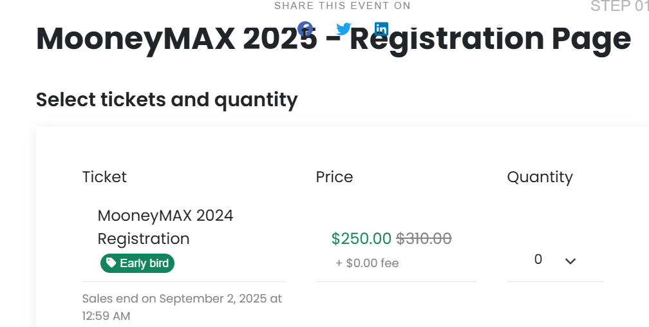Click the SHARE THIS EVENT ON label
This screenshot has height=327, width=649.
click(343, 6)
